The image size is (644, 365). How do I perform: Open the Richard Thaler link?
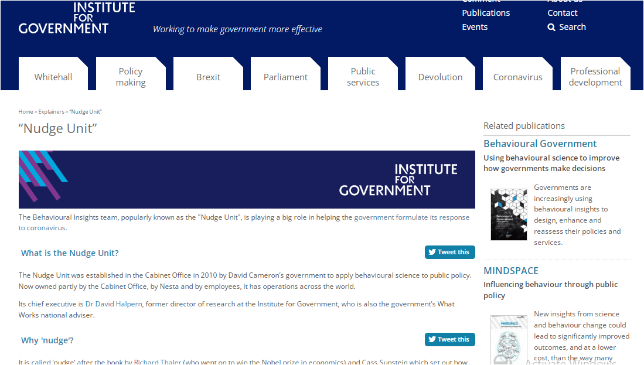point(157,361)
